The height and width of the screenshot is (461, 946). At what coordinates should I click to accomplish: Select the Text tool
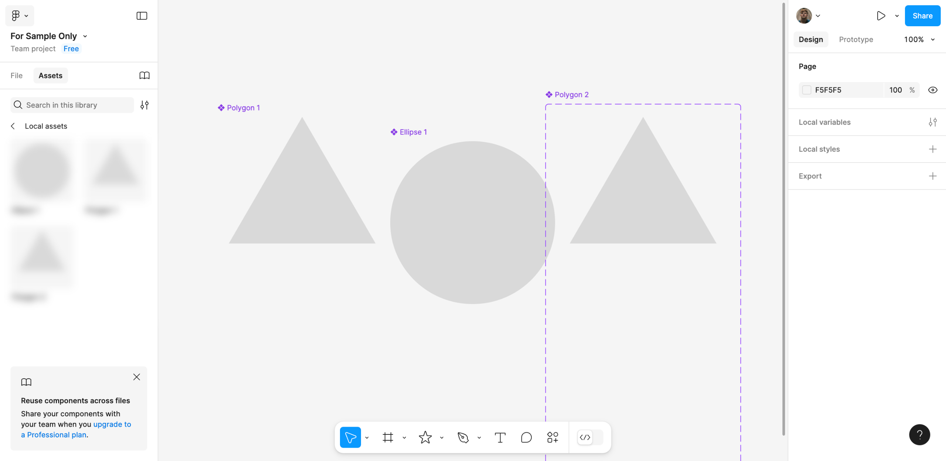coord(500,437)
